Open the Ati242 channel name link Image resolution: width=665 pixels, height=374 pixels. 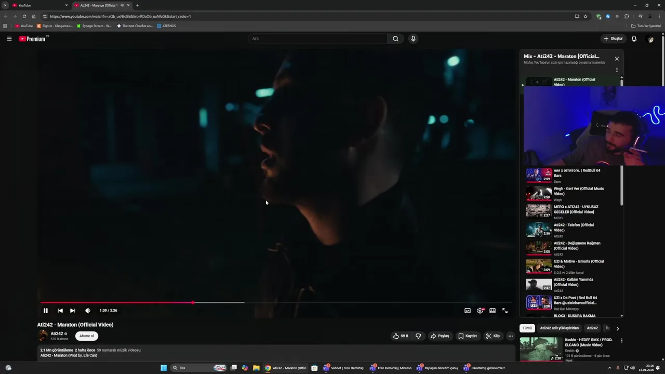coord(57,333)
